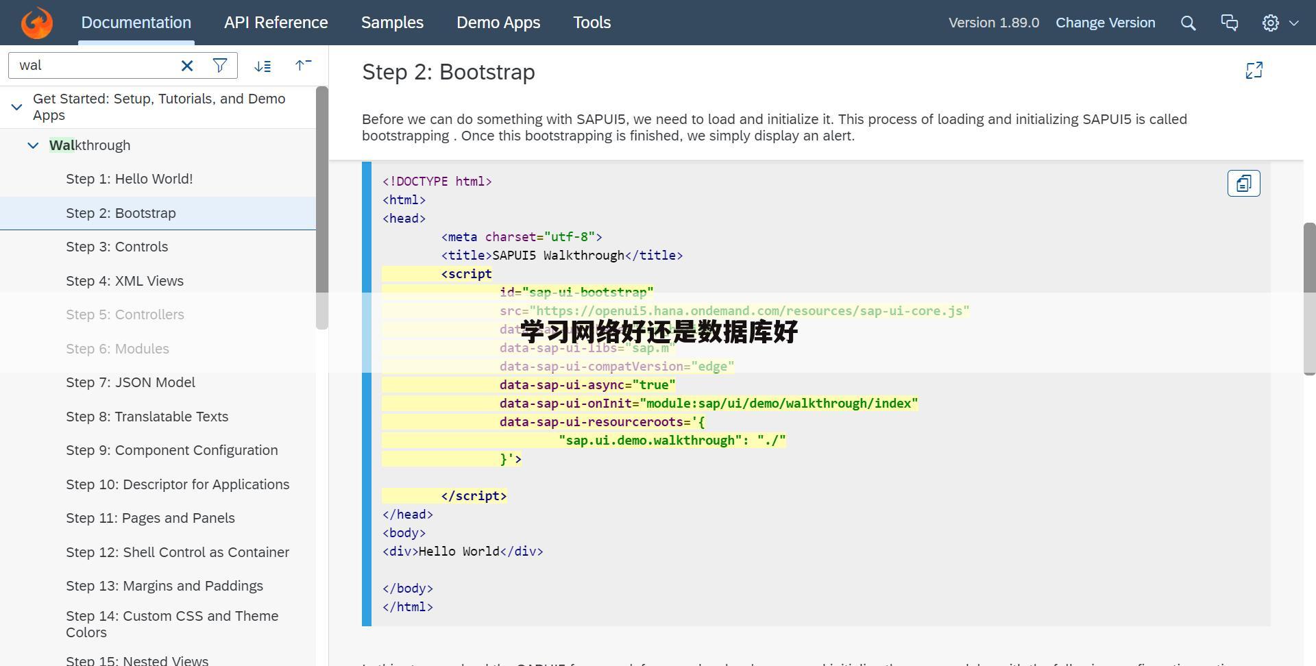Expand the settings dropdown chevron
The width and height of the screenshot is (1316, 666).
1294,23
